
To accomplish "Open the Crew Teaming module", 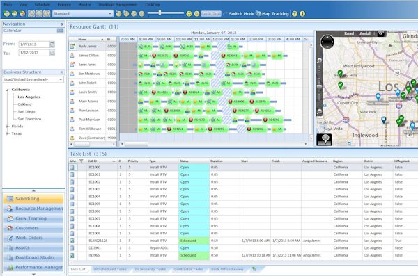I will [33, 218].
